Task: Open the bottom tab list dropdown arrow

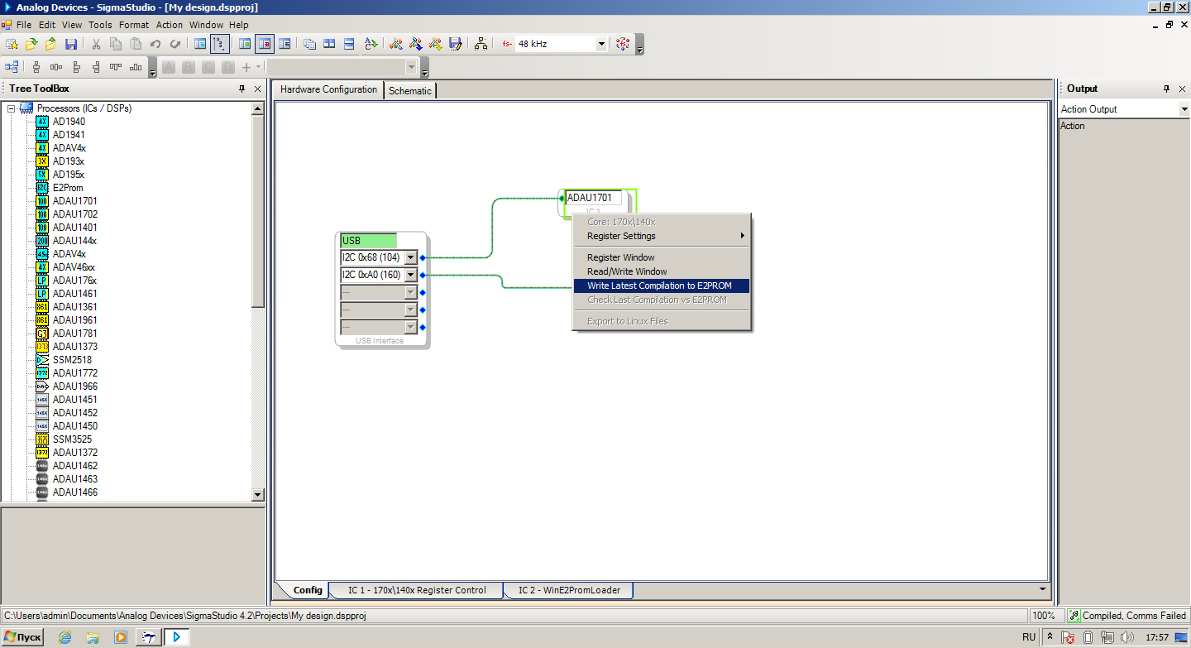Action: (x=1042, y=589)
